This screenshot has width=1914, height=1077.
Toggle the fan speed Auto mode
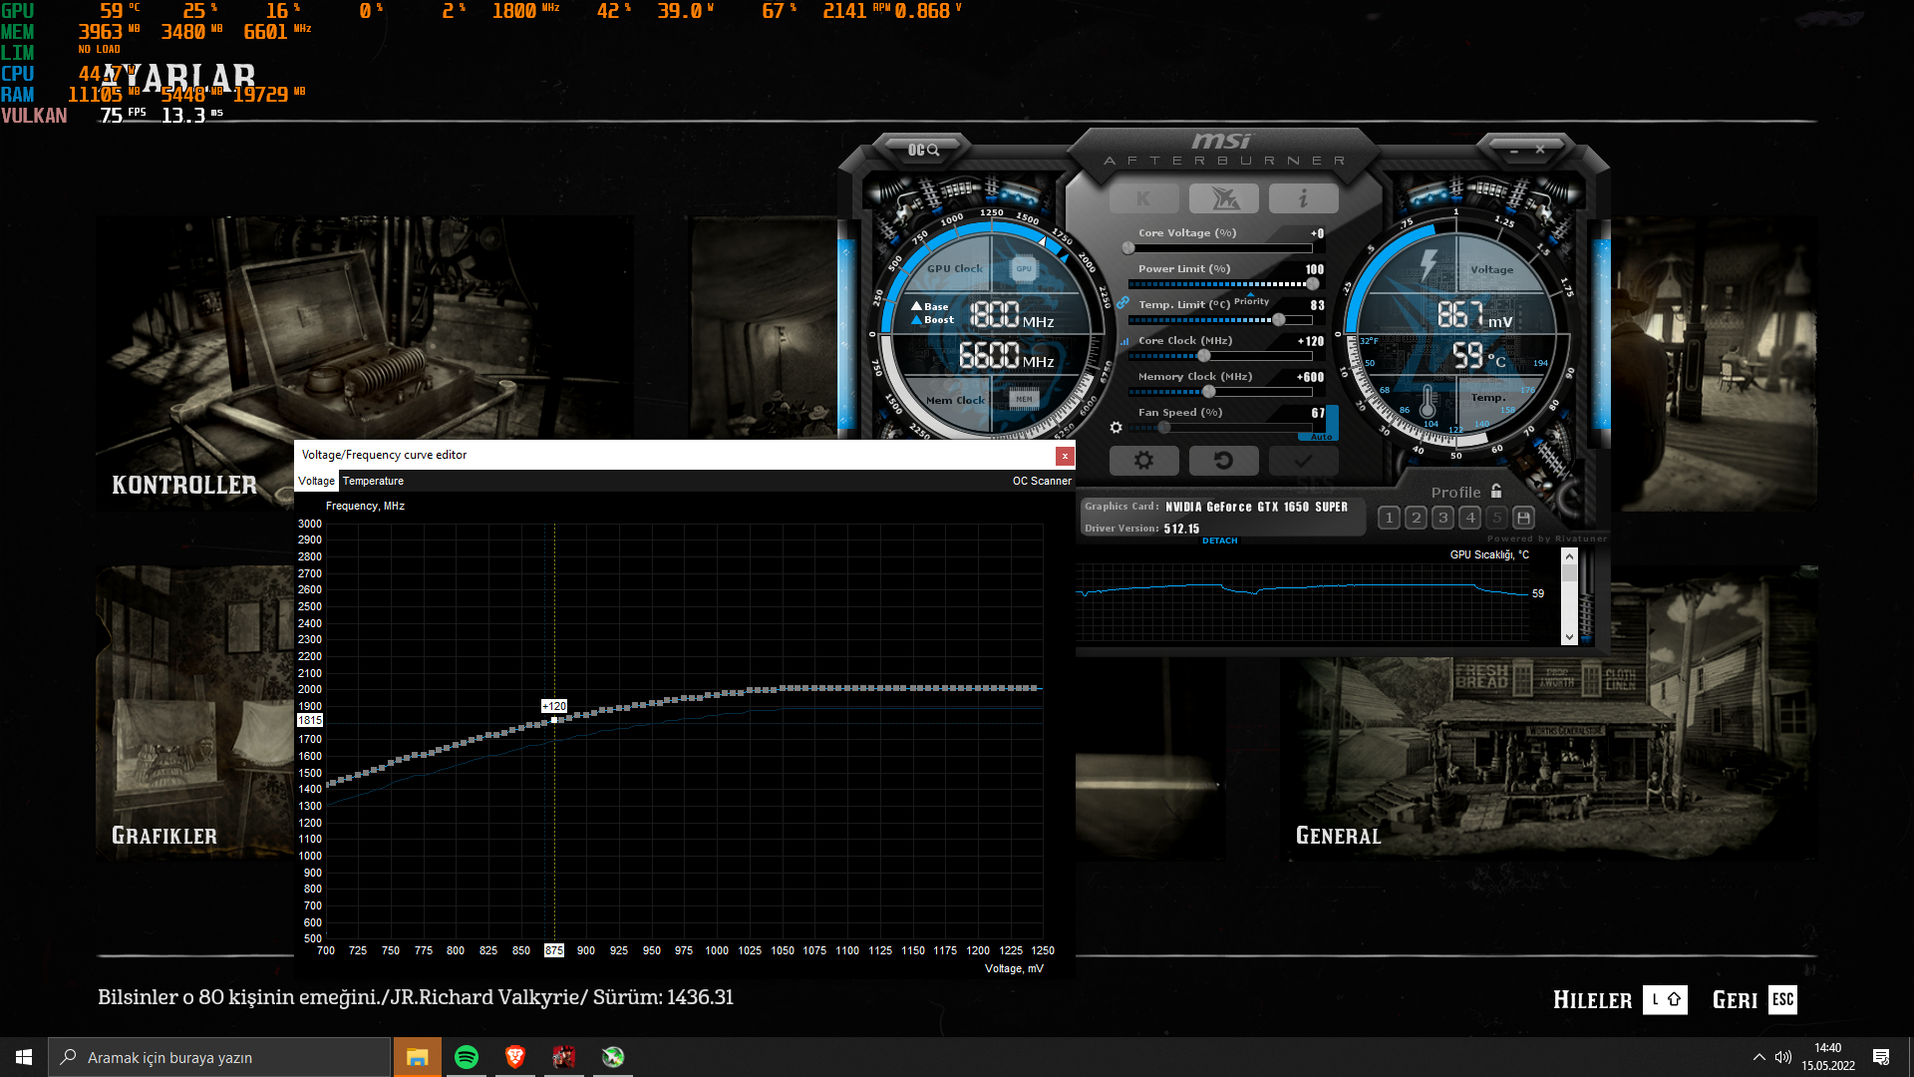pyautogui.click(x=1321, y=437)
